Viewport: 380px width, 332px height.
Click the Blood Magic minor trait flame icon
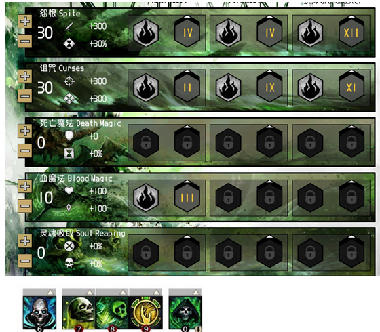point(146,198)
